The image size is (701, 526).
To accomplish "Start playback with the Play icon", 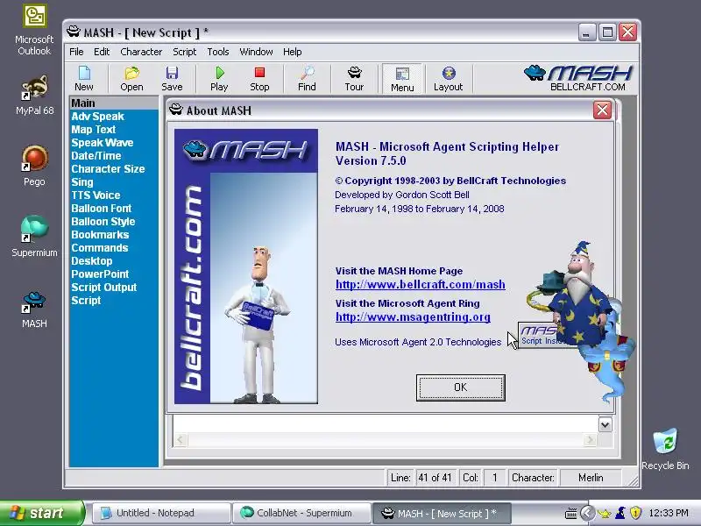I will (x=219, y=79).
